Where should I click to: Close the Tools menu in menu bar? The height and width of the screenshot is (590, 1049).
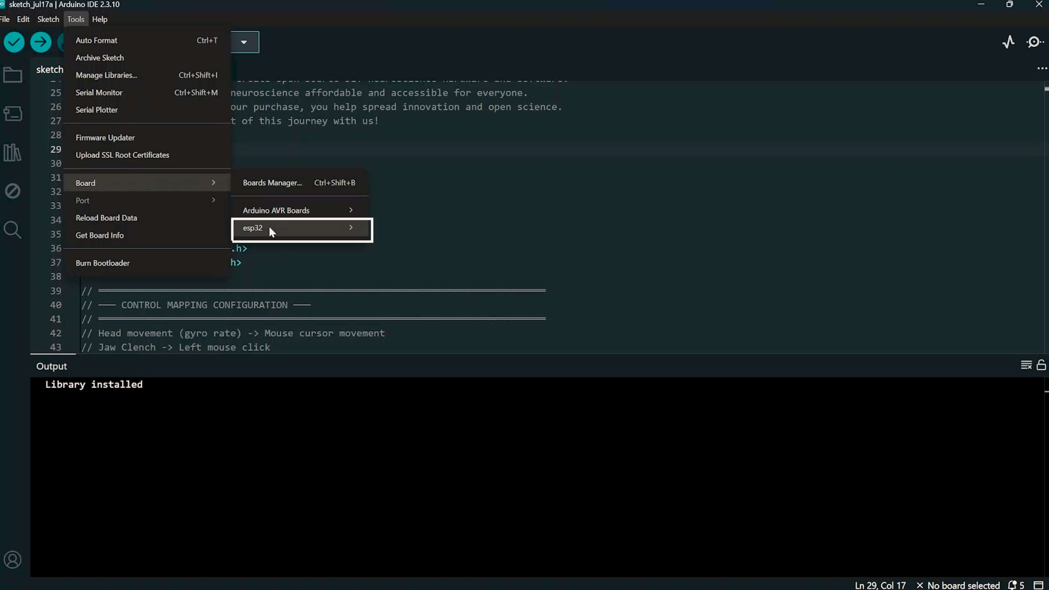click(x=76, y=19)
